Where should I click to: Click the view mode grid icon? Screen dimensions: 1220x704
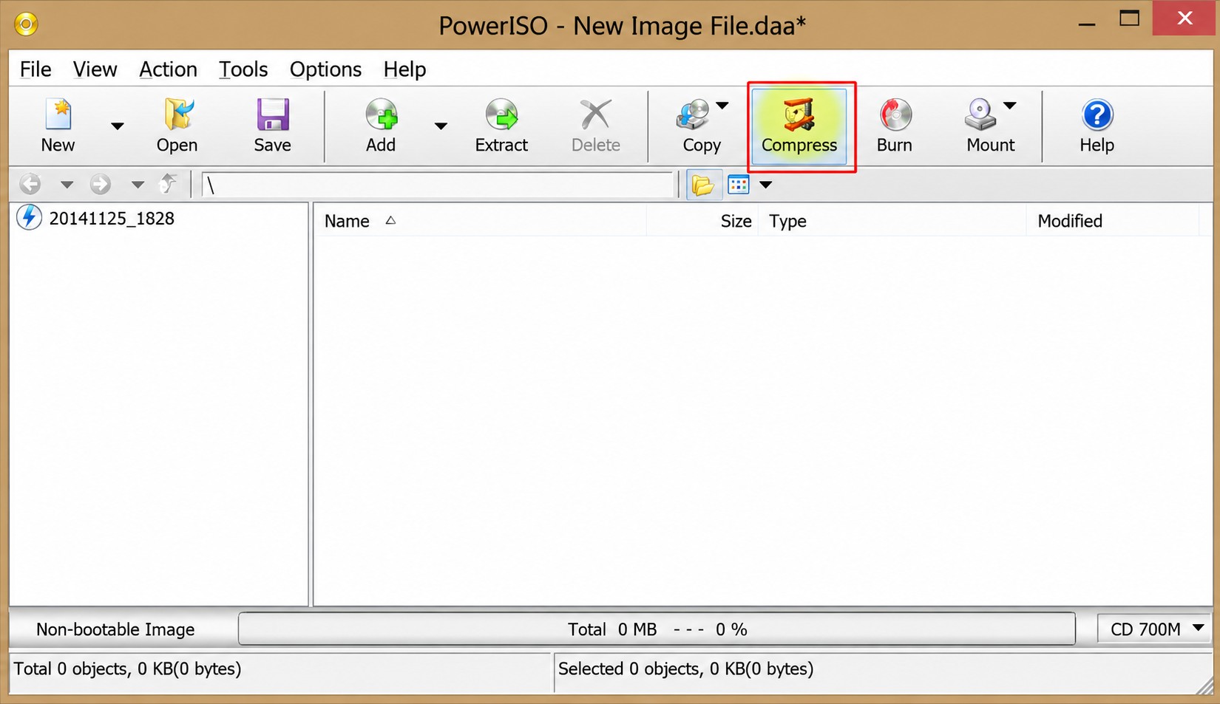coord(739,185)
